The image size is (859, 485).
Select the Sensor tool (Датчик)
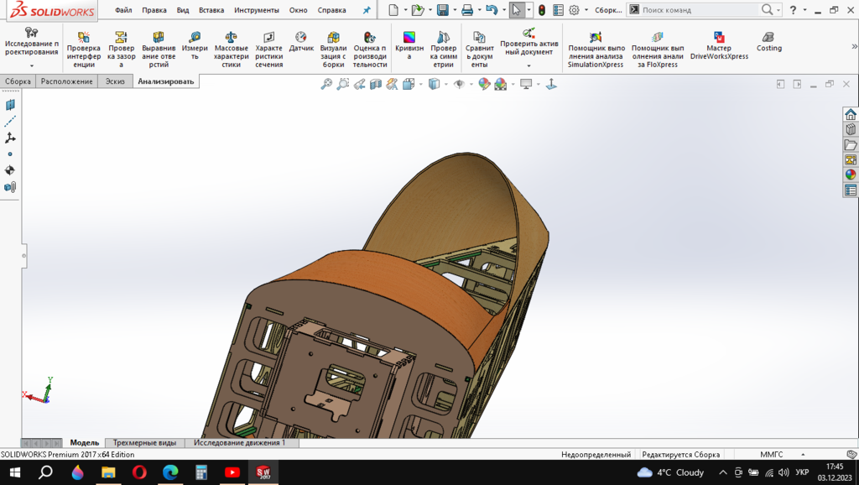tap(301, 43)
